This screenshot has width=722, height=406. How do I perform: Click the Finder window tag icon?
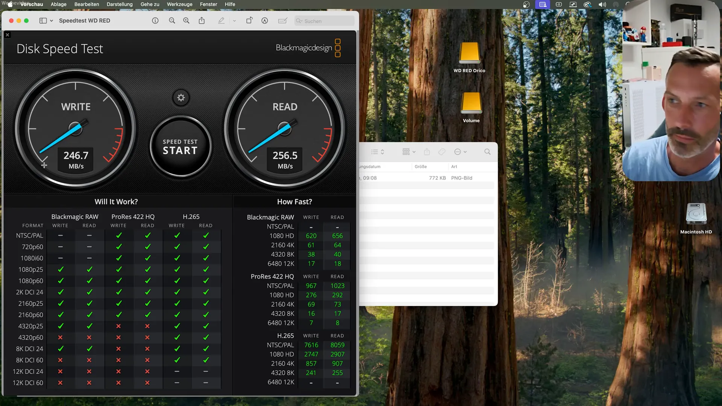[442, 152]
